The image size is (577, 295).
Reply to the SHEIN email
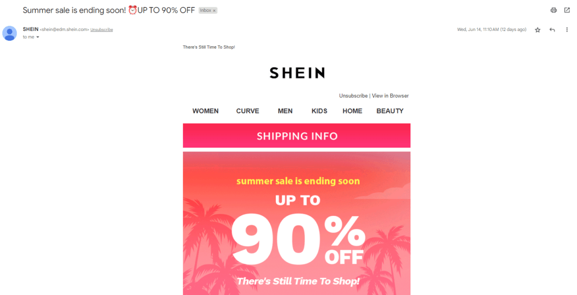pos(552,29)
